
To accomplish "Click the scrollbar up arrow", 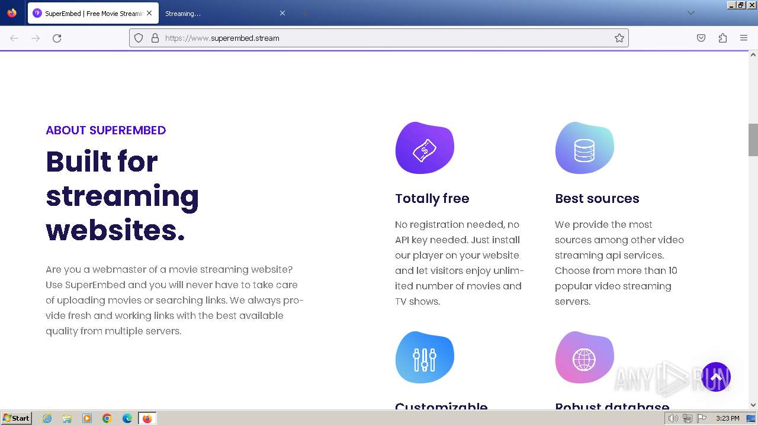I will pyautogui.click(x=753, y=55).
